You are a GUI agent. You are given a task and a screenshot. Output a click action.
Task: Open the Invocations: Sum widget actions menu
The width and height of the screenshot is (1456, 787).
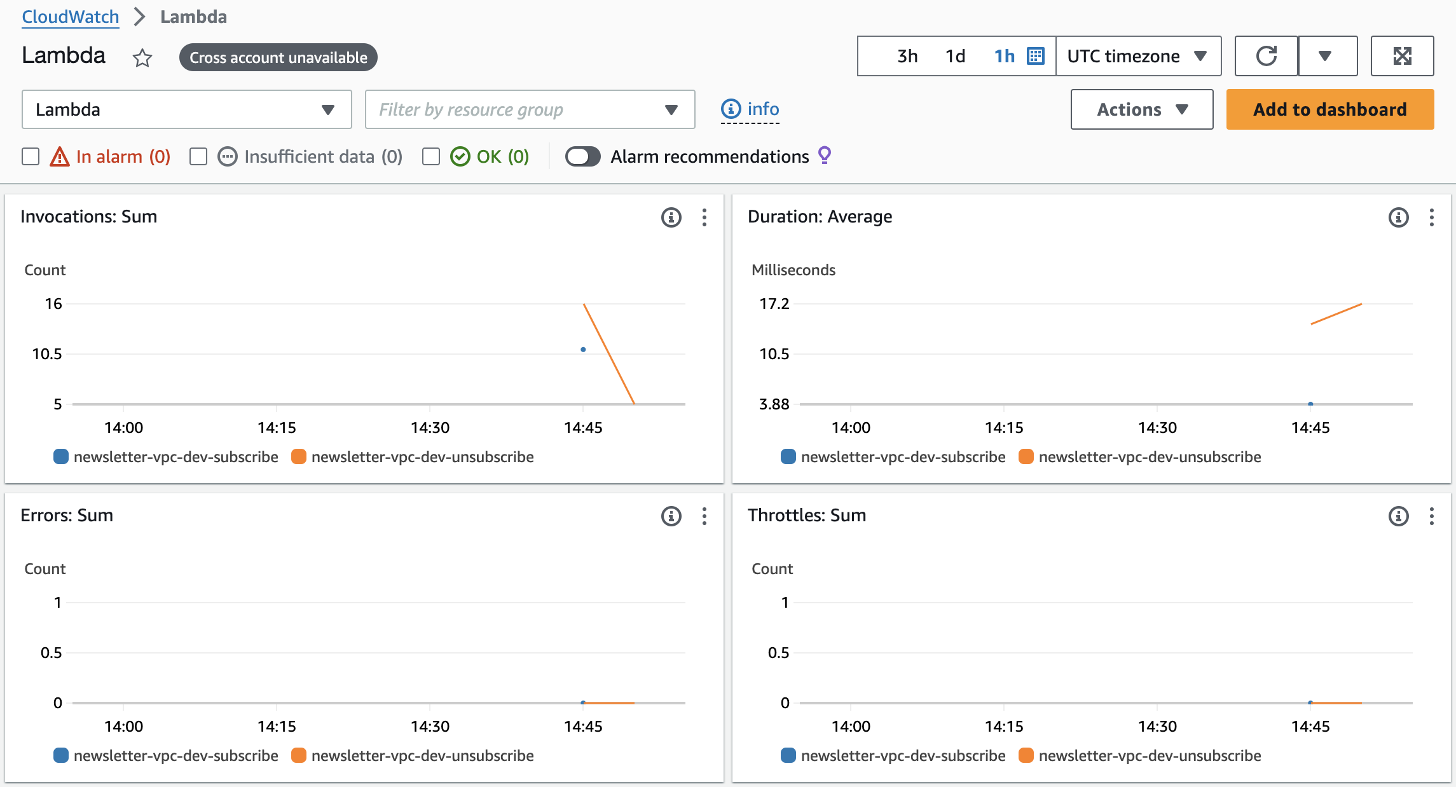click(x=704, y=217)
